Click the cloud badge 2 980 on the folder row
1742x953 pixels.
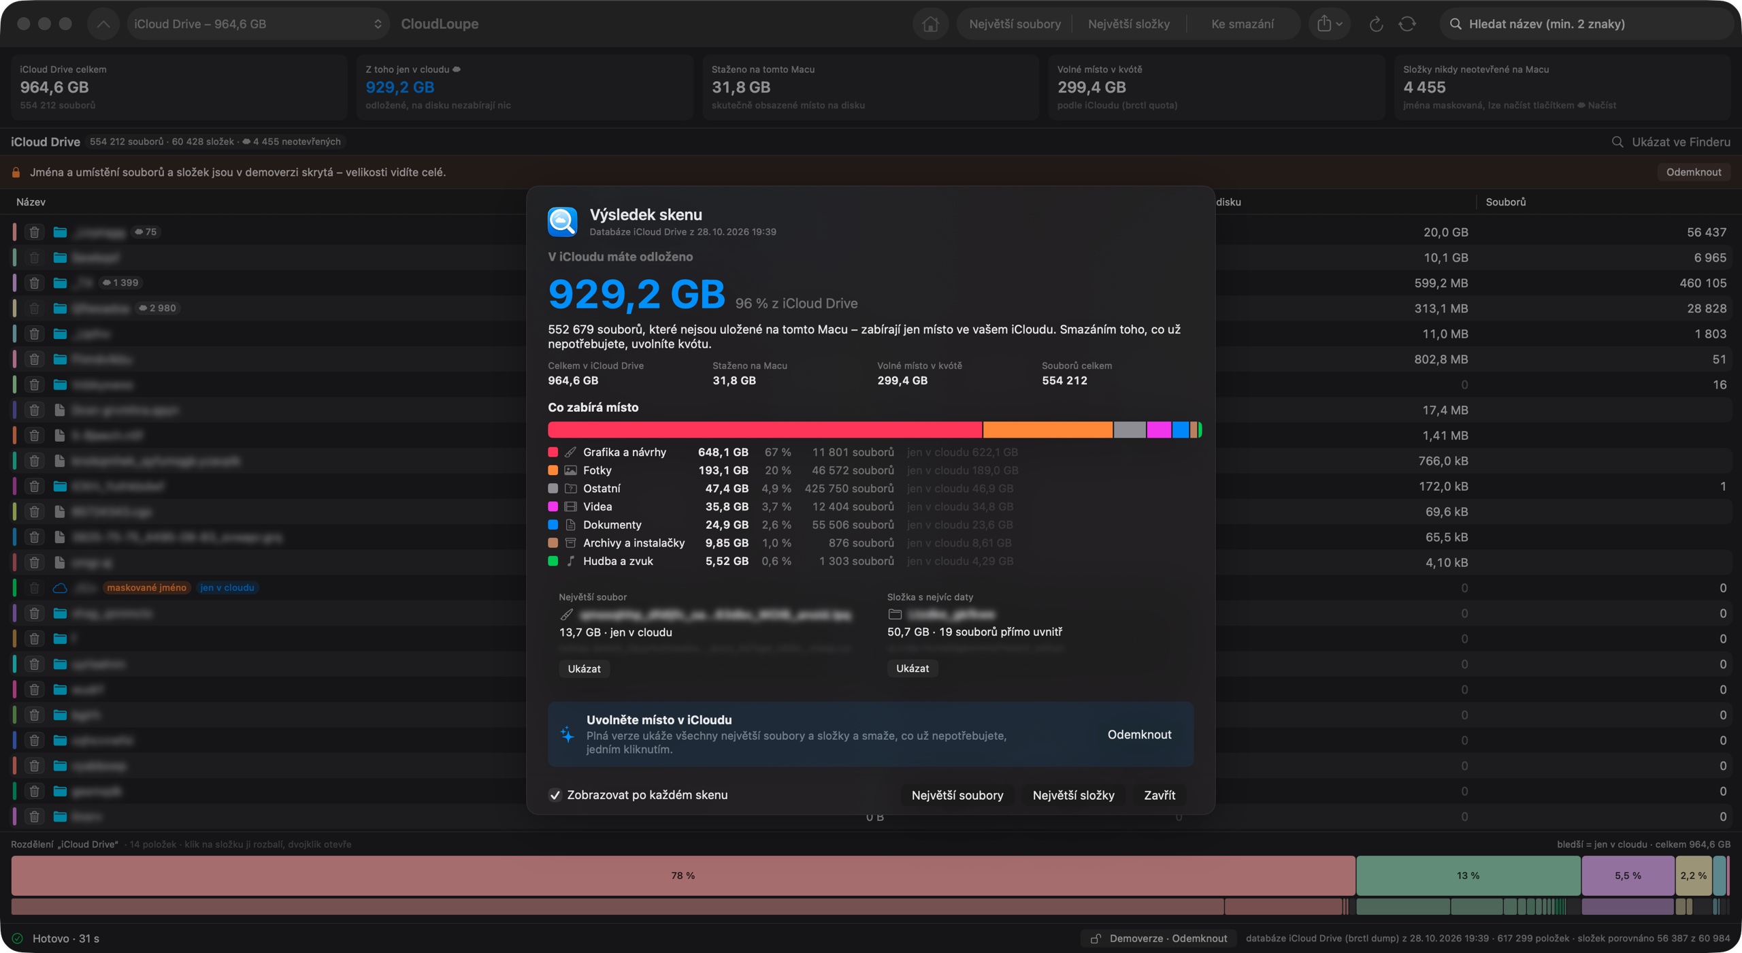(157, 308)
